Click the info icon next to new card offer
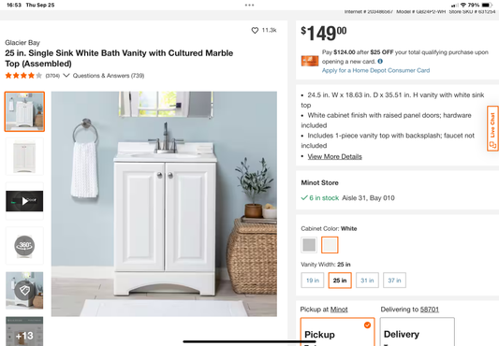This screenshot has height=346, width=499. tap(380, 62)
